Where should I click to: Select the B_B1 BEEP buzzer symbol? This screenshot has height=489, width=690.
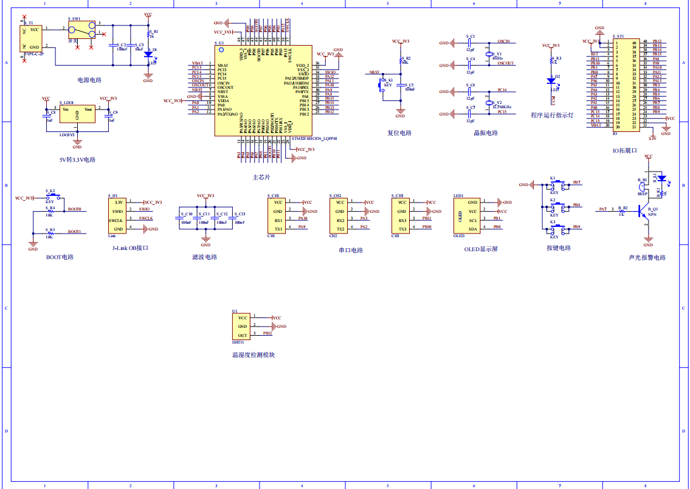tap(643, 186)
